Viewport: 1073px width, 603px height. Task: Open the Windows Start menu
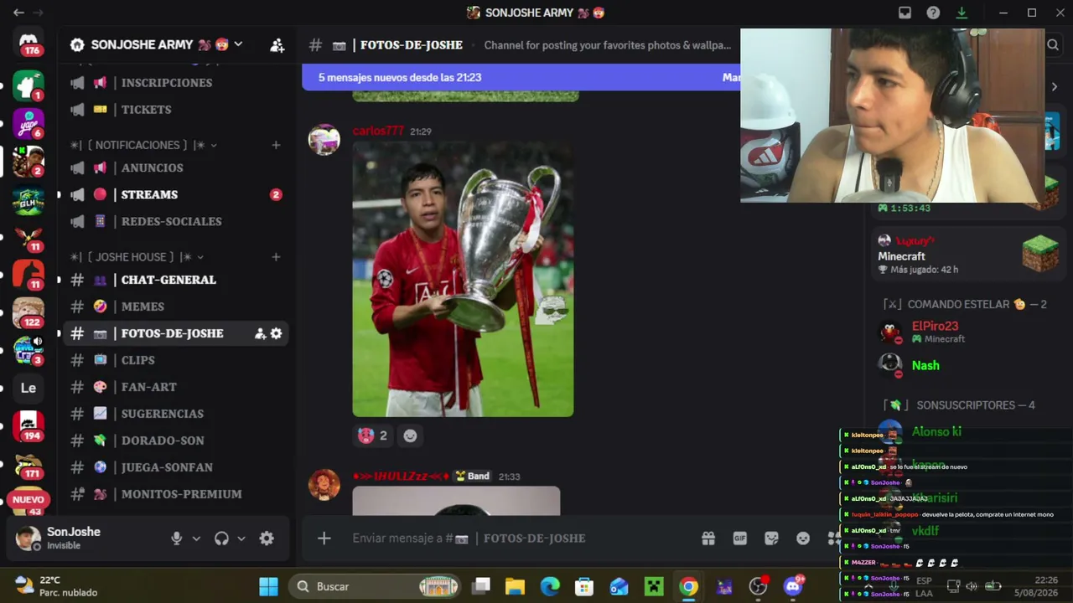[268, 586]
